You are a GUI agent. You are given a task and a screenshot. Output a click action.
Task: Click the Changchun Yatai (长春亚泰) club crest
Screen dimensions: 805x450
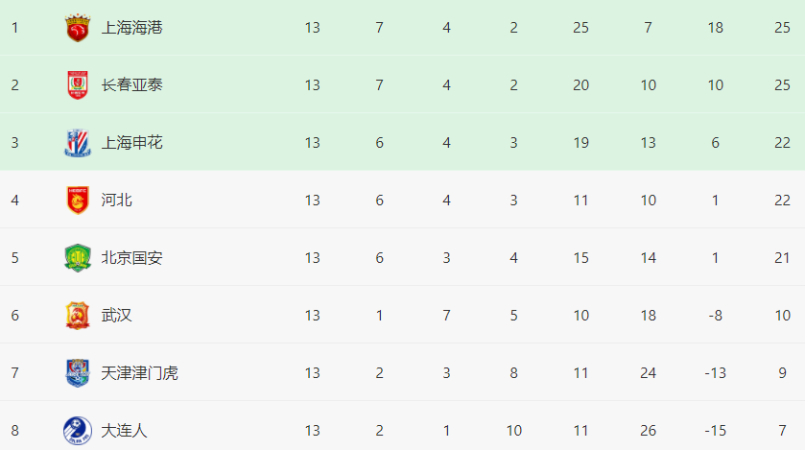(x=77, y=85)
